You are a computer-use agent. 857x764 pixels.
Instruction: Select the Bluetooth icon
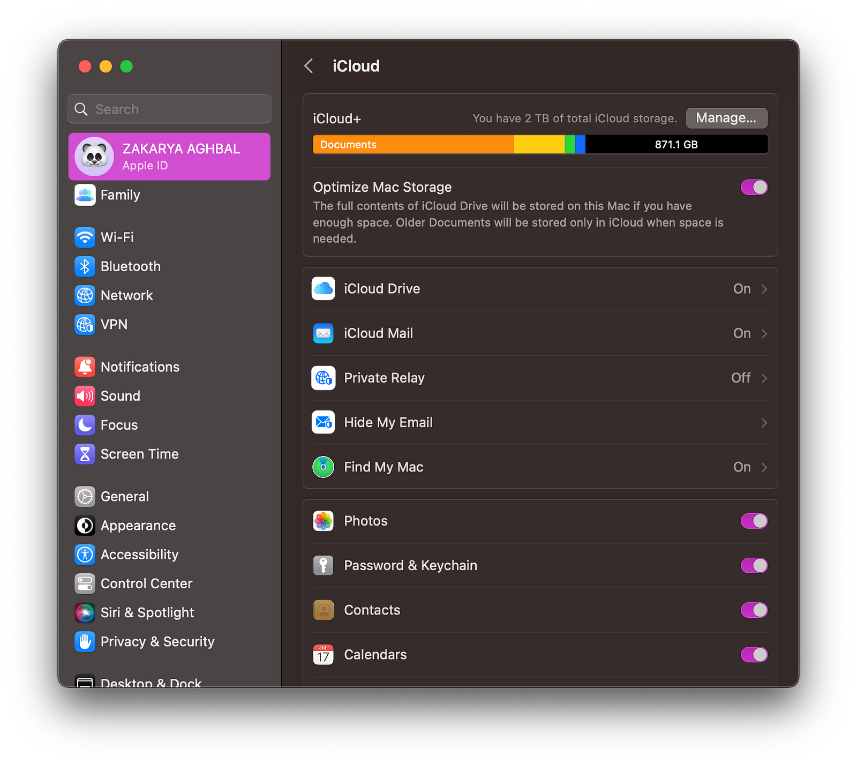[85, 266]
